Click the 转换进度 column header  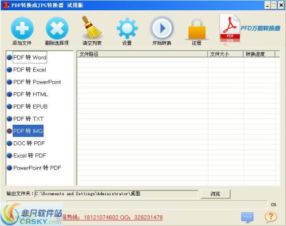click(259, 54)
